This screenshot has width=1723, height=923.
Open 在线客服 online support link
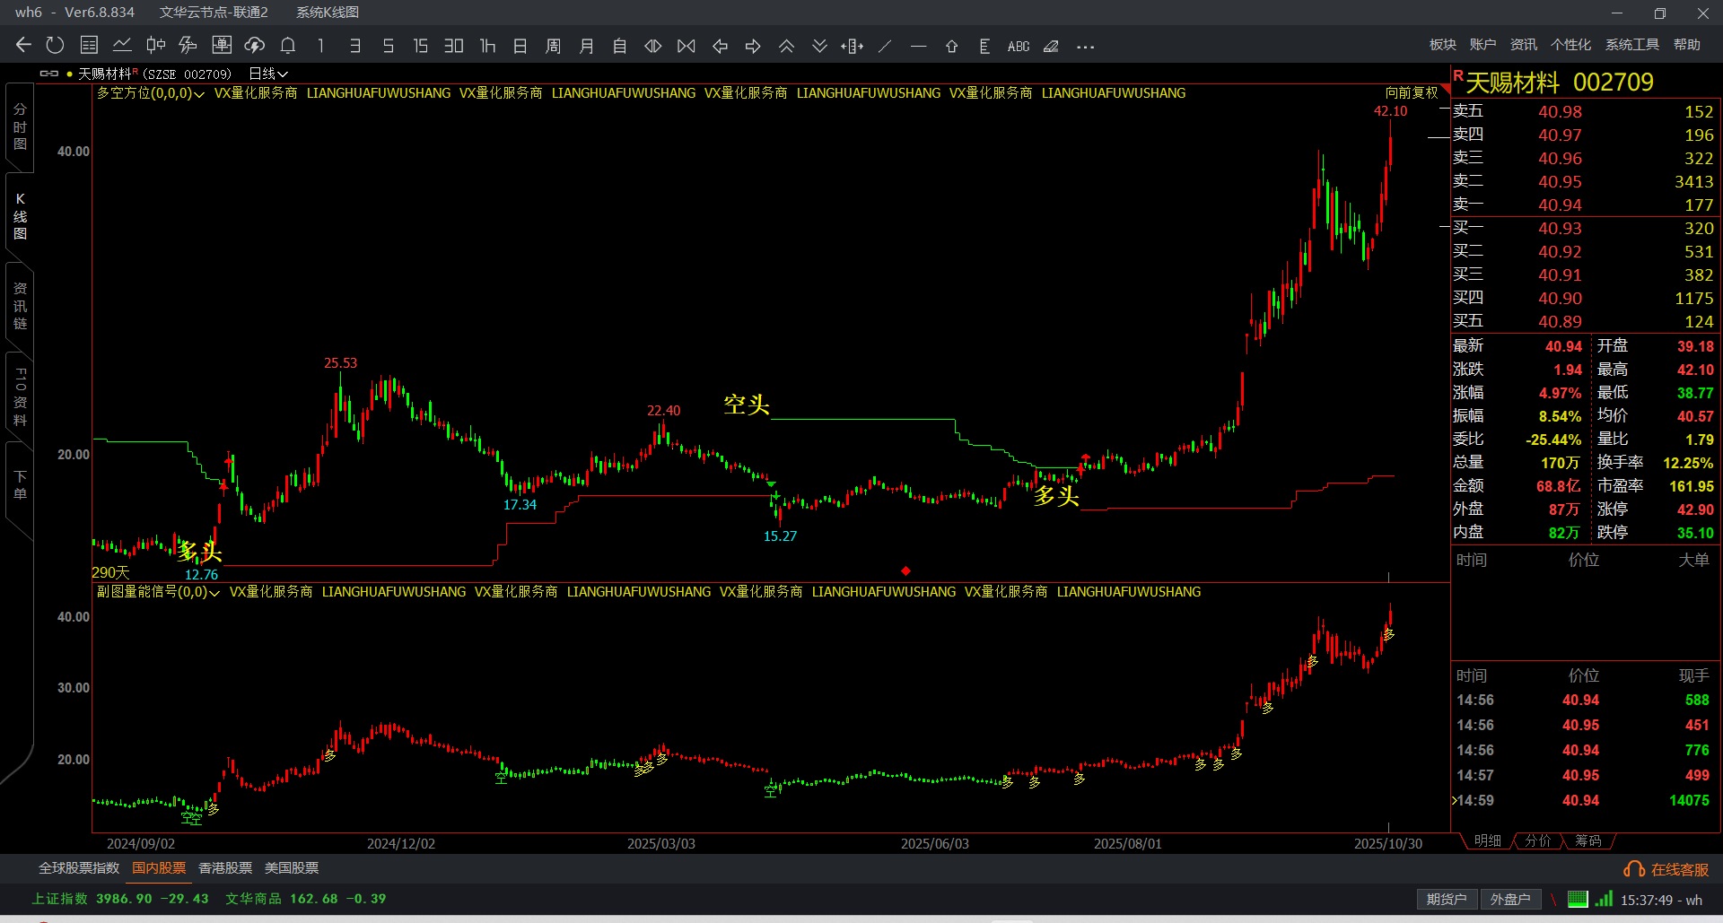coord(1667,869)
